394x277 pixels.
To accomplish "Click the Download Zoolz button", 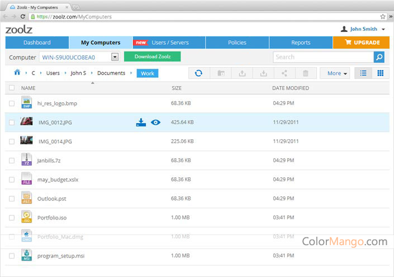I will click(152, 57).
